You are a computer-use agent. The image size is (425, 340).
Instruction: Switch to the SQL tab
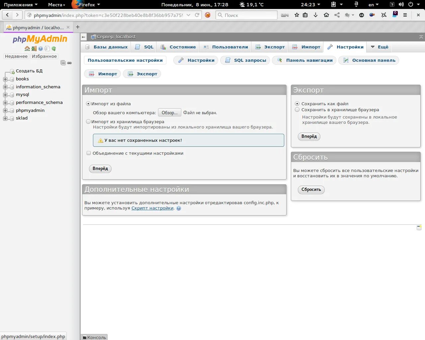tap(144, 47)
